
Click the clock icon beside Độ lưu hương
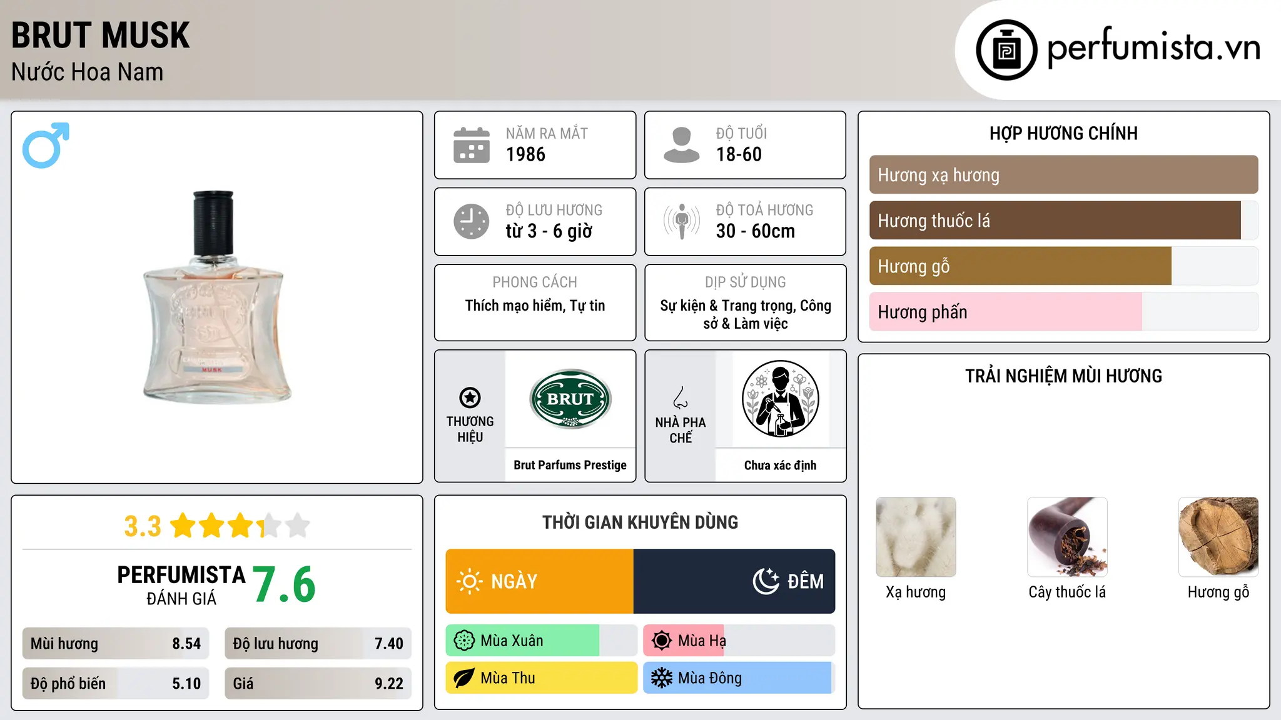(x=472, y=221)
